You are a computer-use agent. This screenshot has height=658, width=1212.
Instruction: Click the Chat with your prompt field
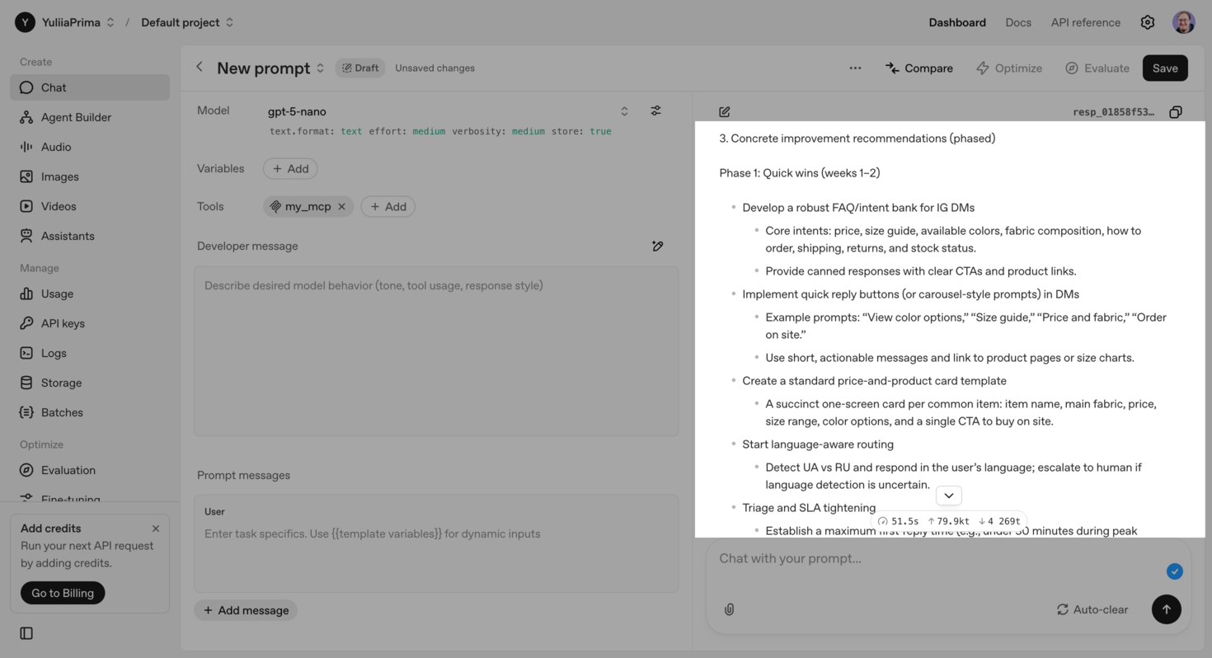coord(932,558)
